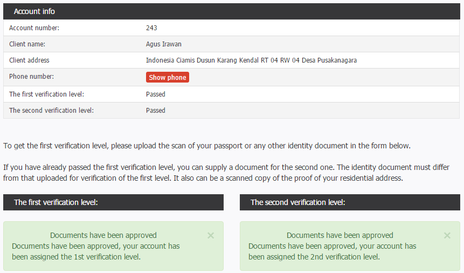Screen dimensions: 464x273
Task: Click the Phone number label
Action: (31, 77)
